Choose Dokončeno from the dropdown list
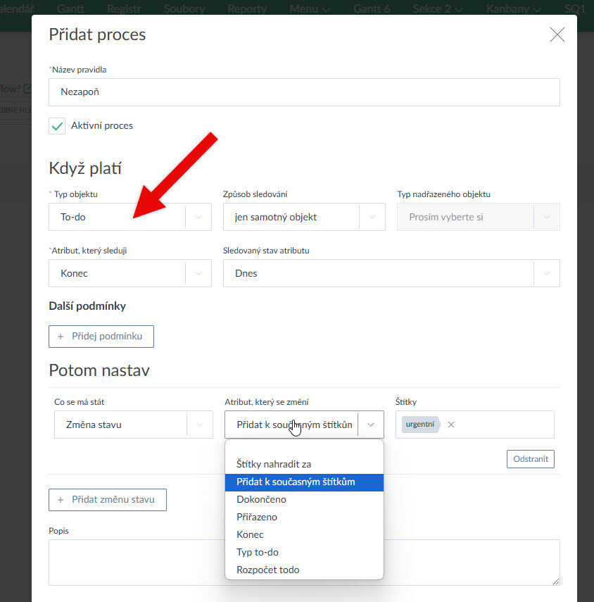 [261, 500]
